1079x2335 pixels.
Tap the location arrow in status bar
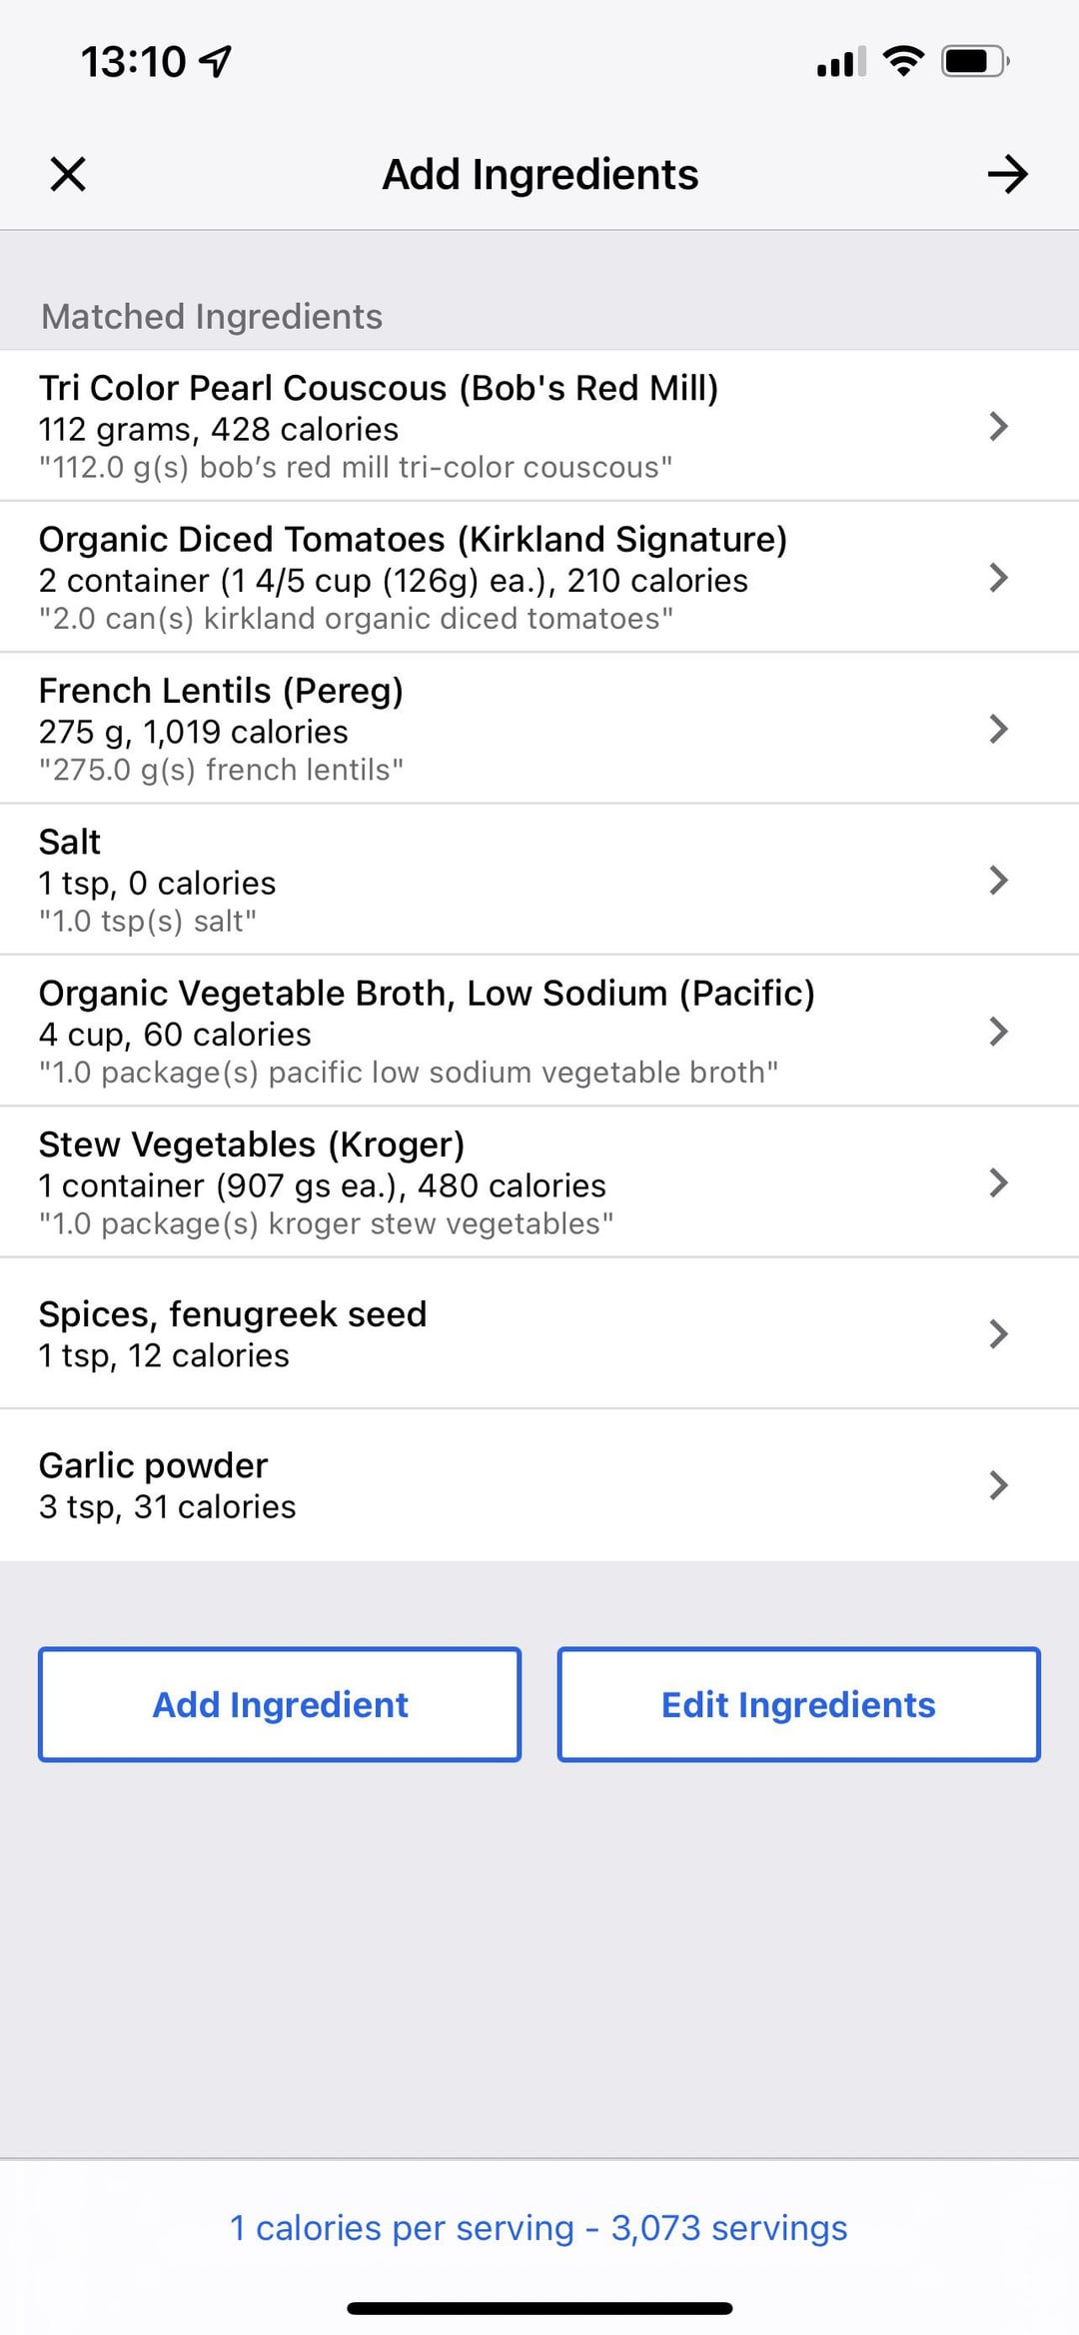click(216, 62)
